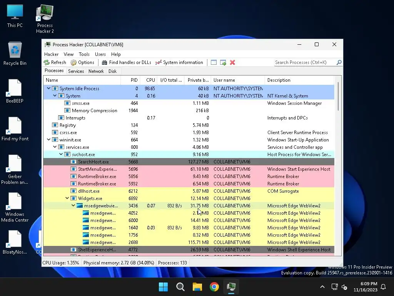Screen dimensions: 394x296
Task: Sort by the CPU column header
Action: coord(149,80)
